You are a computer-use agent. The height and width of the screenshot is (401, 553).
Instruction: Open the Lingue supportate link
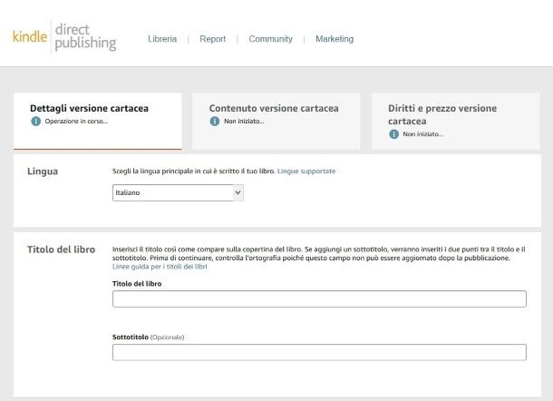pyautogui.click(x=306, y=171)
